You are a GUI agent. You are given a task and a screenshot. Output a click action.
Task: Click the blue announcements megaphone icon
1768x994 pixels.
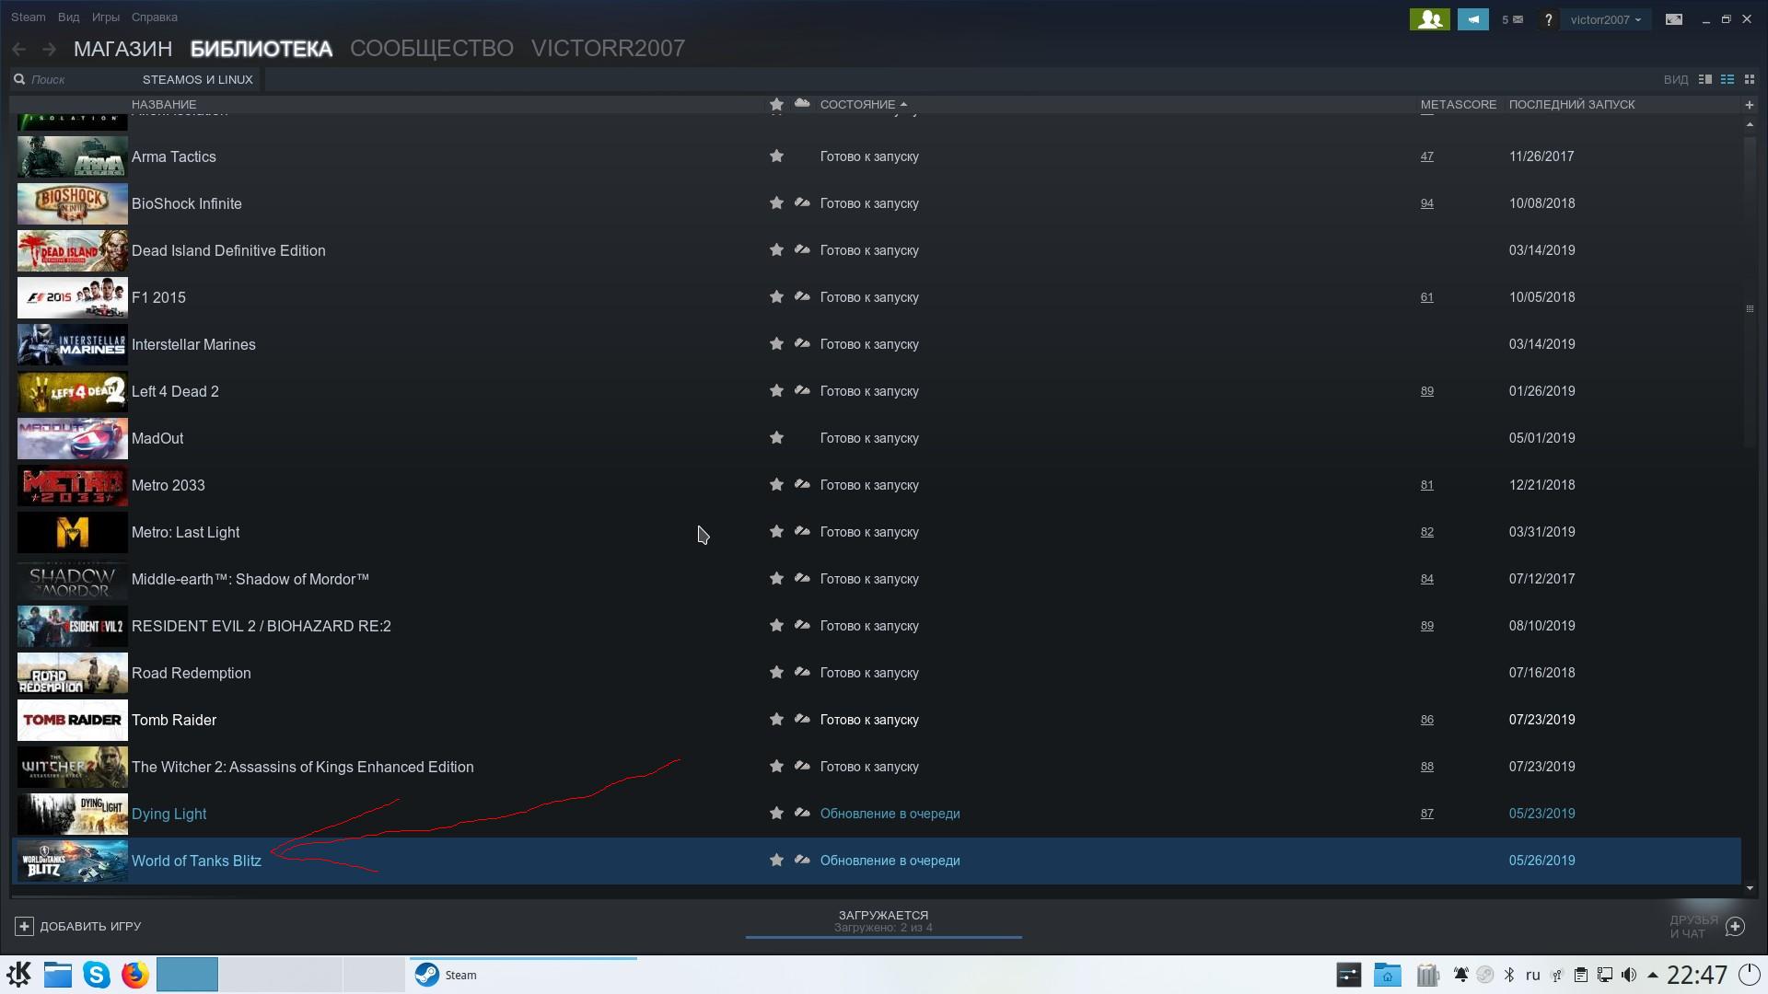click(x=1472, y=19)
